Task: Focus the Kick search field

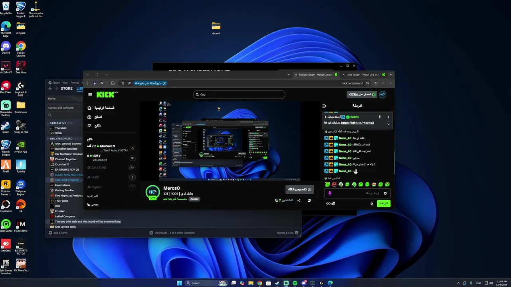Action: coord(239,94)
